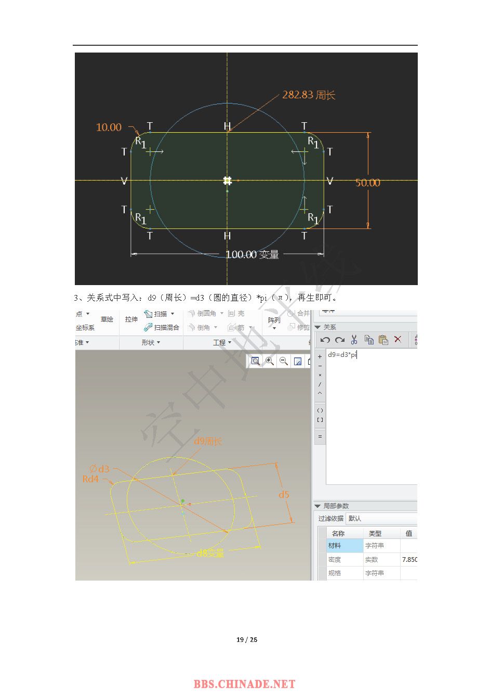
Task: Click the Refit view magnifier icon
Action: (x=256, y=361)
